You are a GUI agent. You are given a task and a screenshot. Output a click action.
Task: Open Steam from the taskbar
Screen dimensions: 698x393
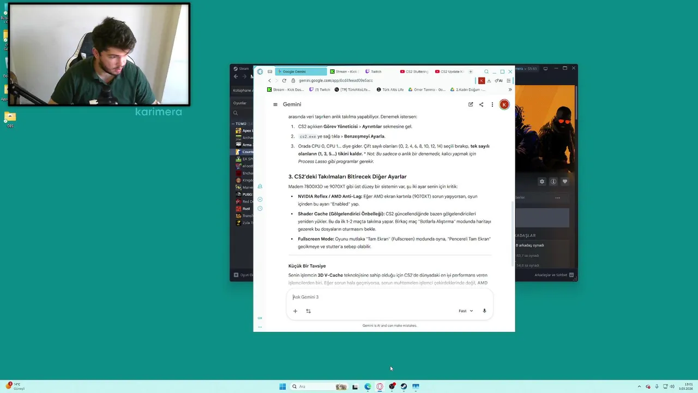[404, 386]
